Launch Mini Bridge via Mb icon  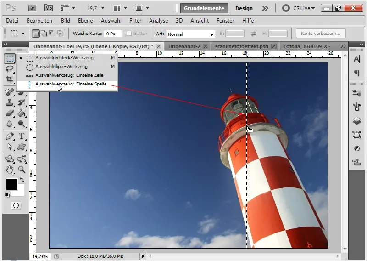coord(49,8)
